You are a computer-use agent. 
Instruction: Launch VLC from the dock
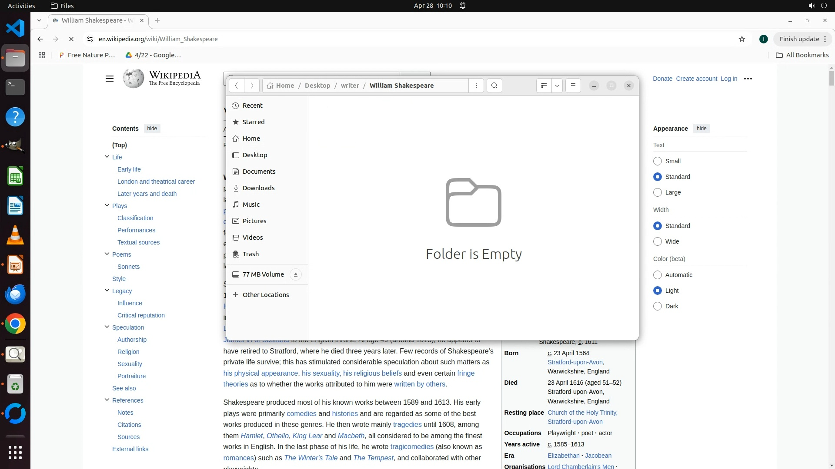coord(15,235)
